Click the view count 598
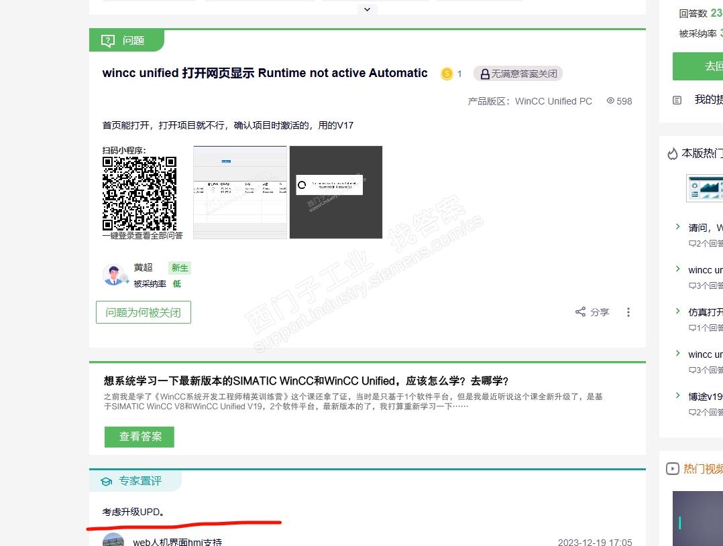This screenshot has height=546, width=723. pyautogui.click(x=624, y=101)
